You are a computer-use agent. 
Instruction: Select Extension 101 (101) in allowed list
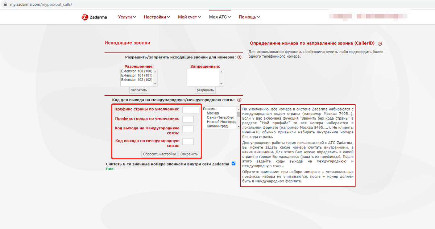coord(137,76)
